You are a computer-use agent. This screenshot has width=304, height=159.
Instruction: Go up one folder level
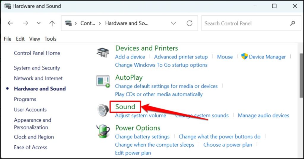click(x=52, y=23)
